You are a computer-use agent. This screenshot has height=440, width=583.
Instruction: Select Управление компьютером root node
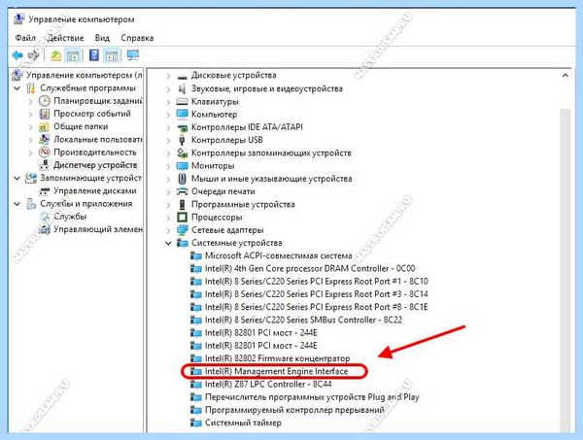click(84, 76)
